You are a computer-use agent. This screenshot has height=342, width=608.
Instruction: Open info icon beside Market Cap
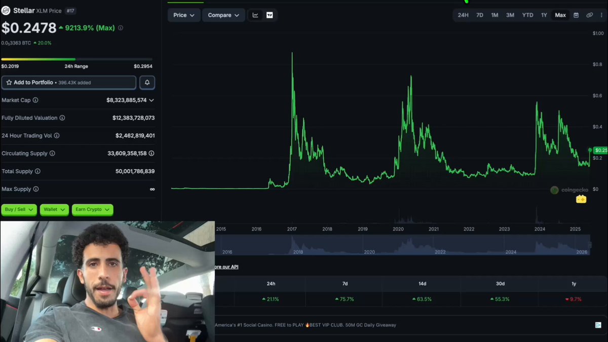35,100
